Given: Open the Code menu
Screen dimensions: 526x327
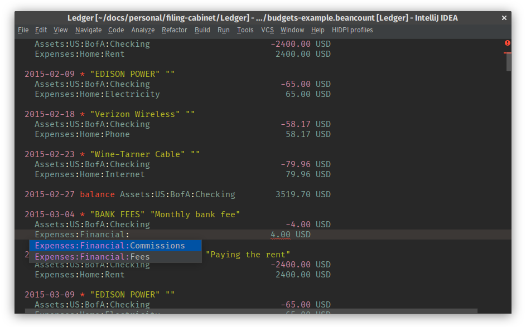Looking at the screenshot, I should (116, 30).
